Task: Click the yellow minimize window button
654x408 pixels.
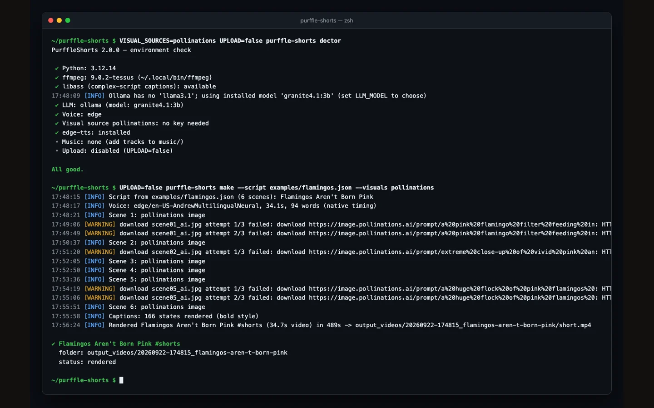Action: click(59, 20)
